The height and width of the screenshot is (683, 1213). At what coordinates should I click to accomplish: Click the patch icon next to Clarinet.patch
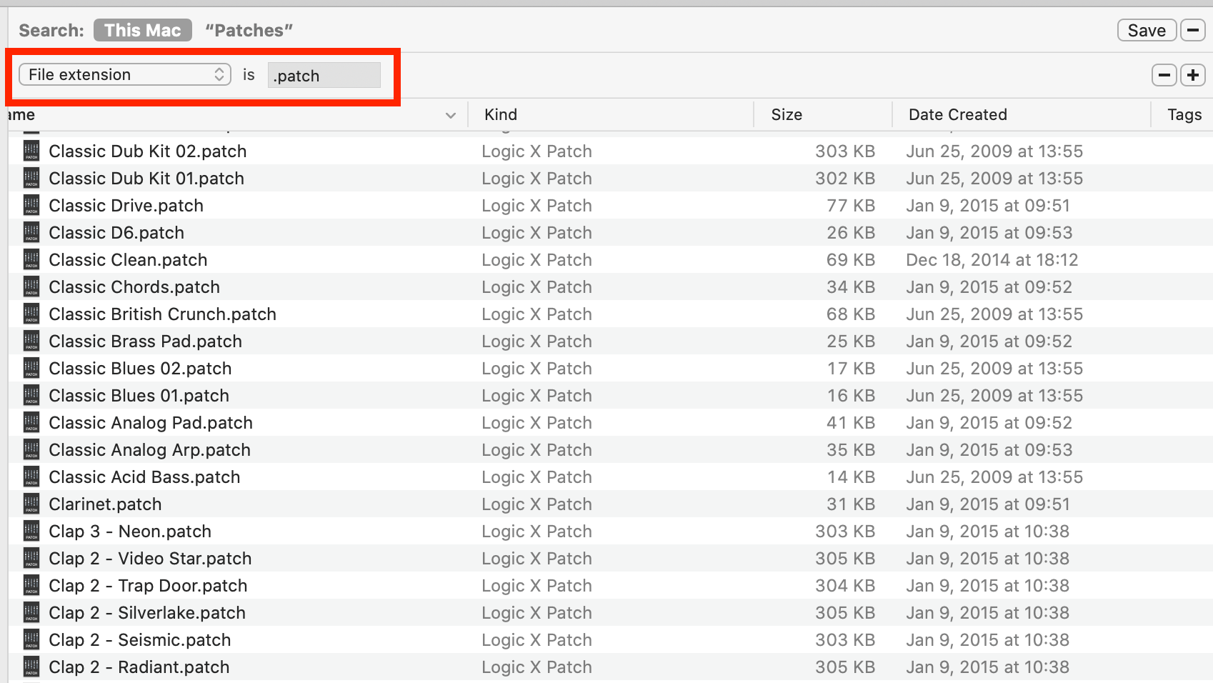[x=31, y=504]
